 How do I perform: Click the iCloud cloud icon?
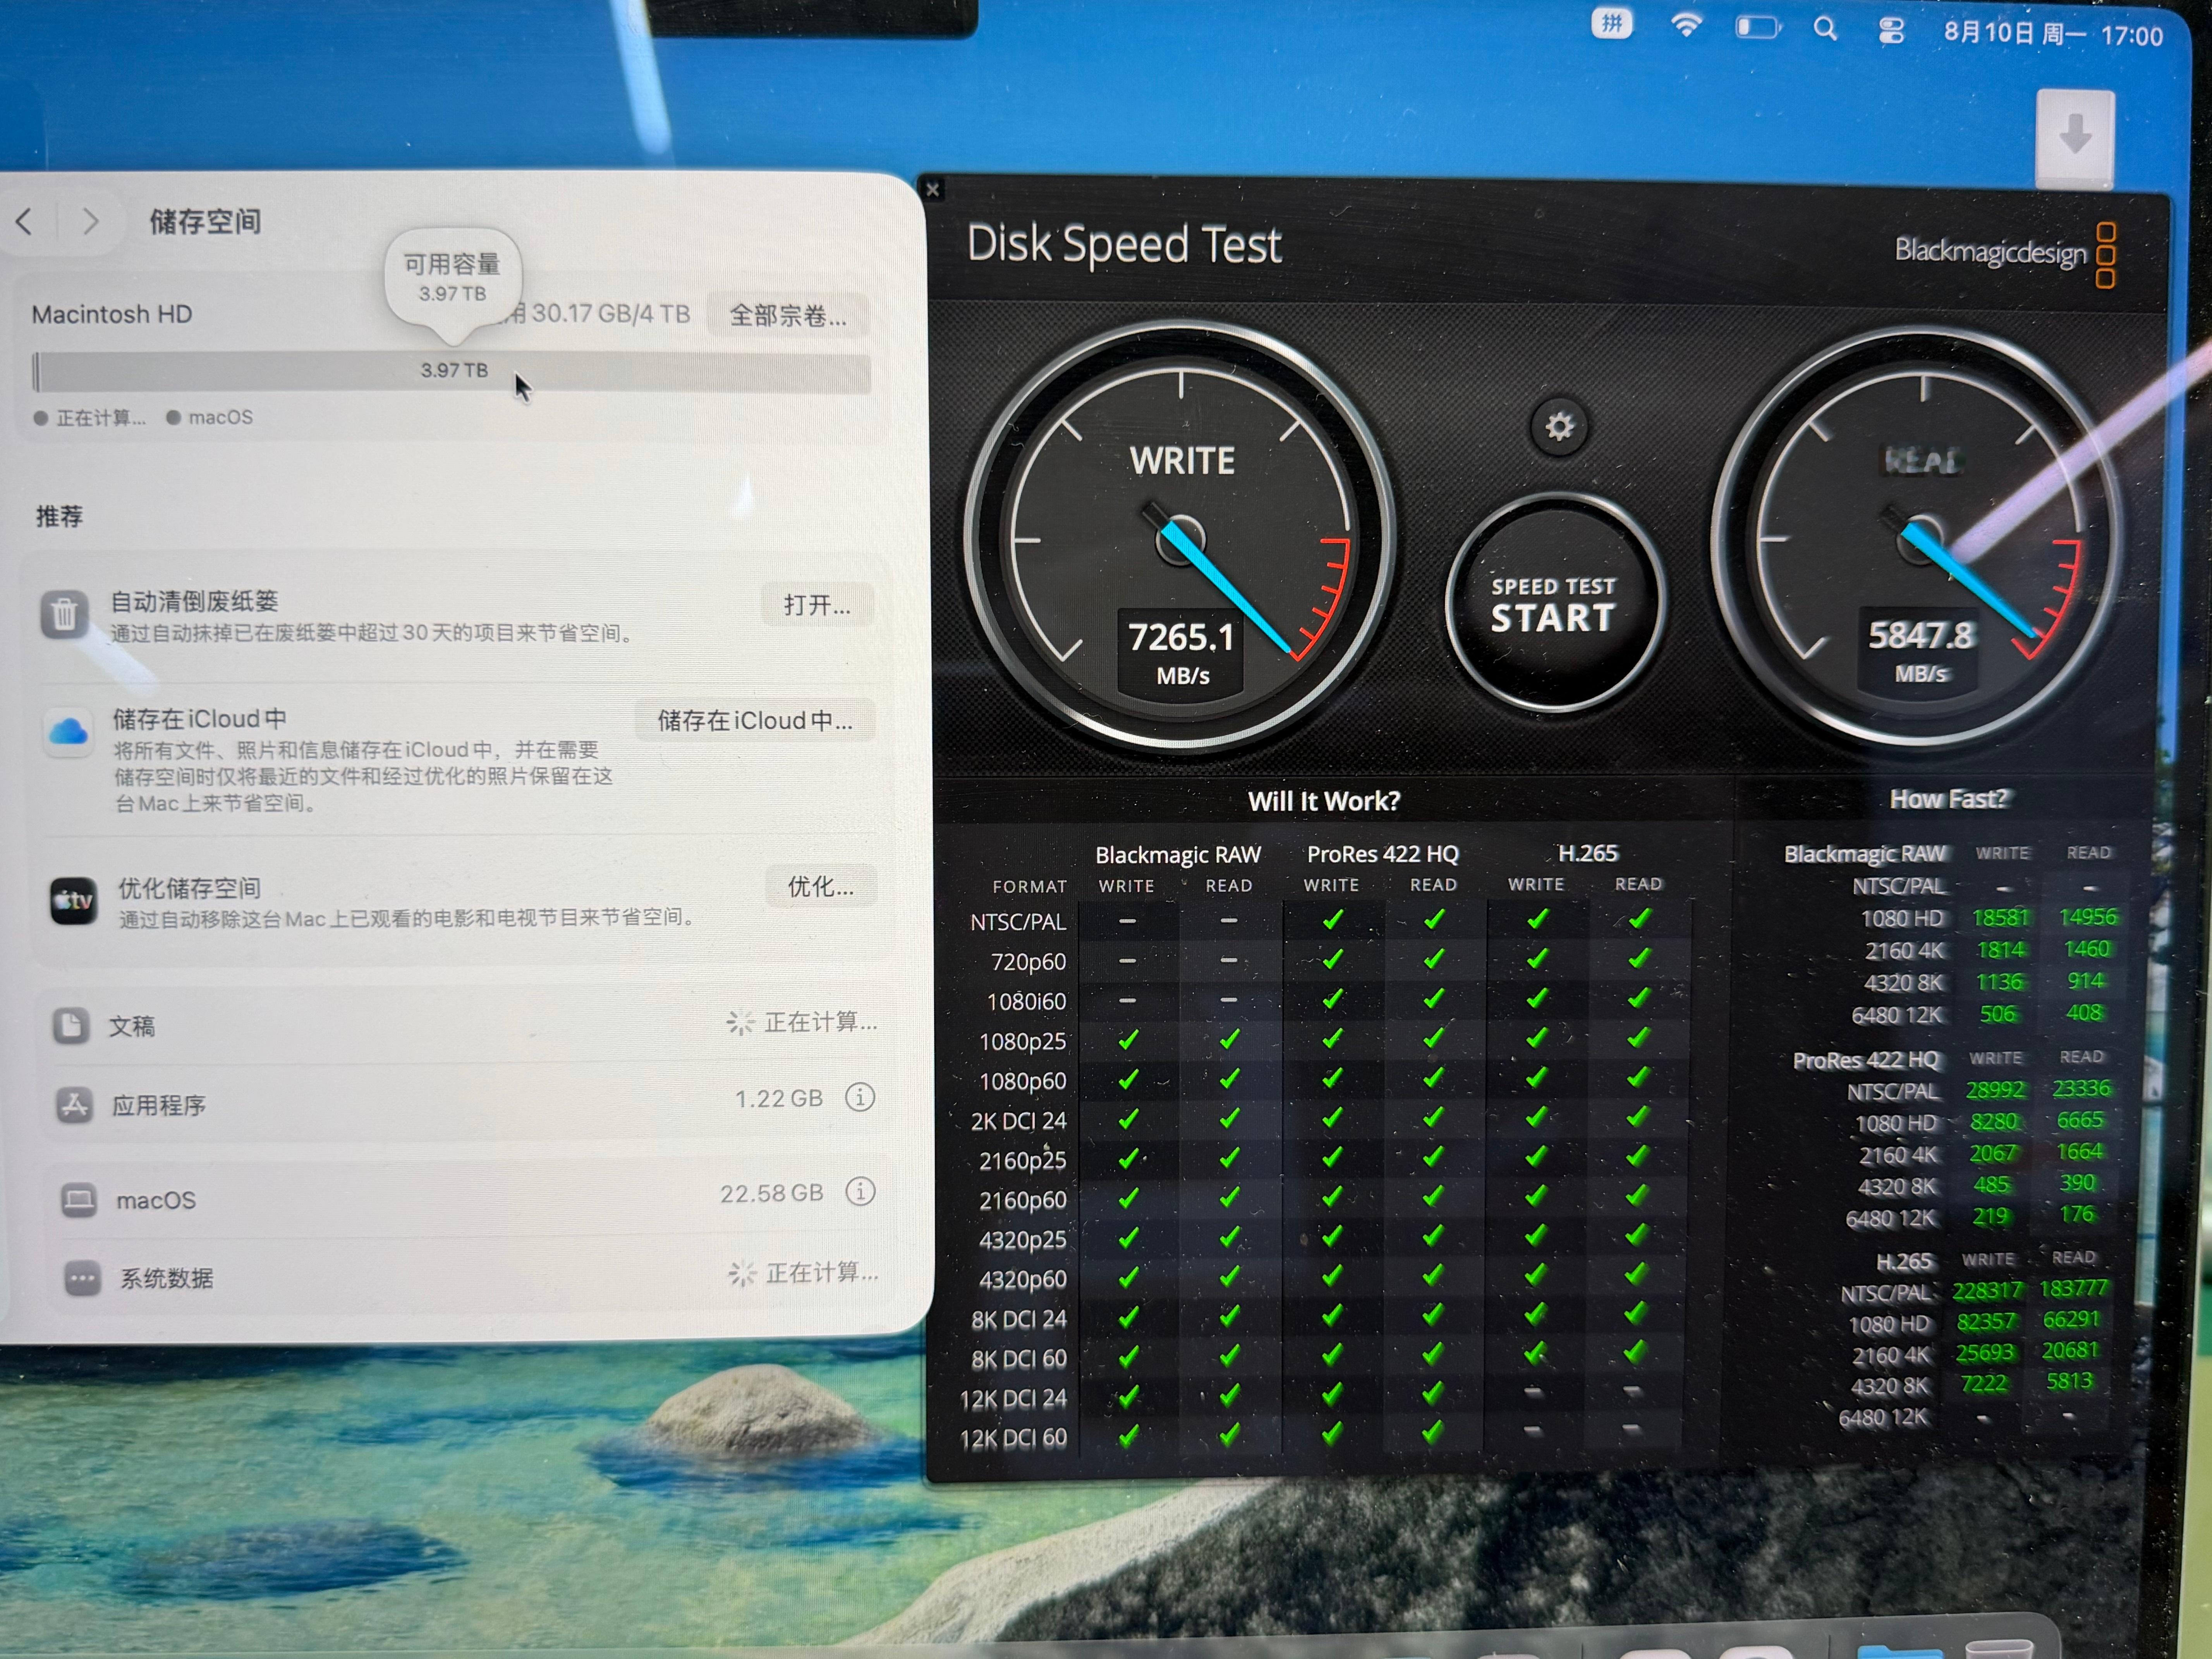pyautogui.click(x=68, y=732)
